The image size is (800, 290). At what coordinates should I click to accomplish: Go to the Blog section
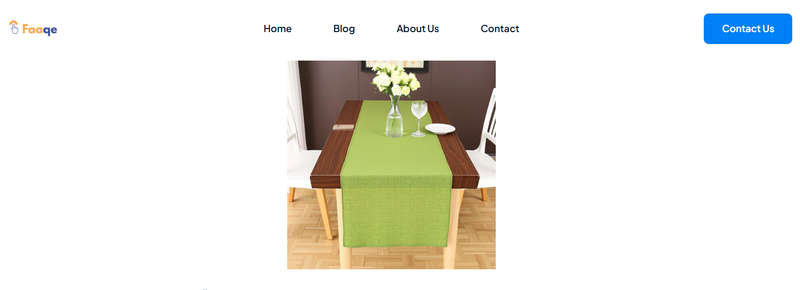tap(344, 28)
